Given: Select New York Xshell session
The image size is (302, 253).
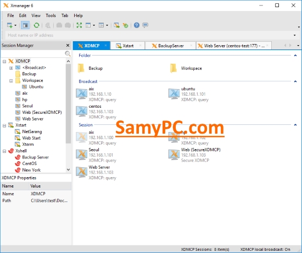Looking at the screenshot, I should [28, 170].
